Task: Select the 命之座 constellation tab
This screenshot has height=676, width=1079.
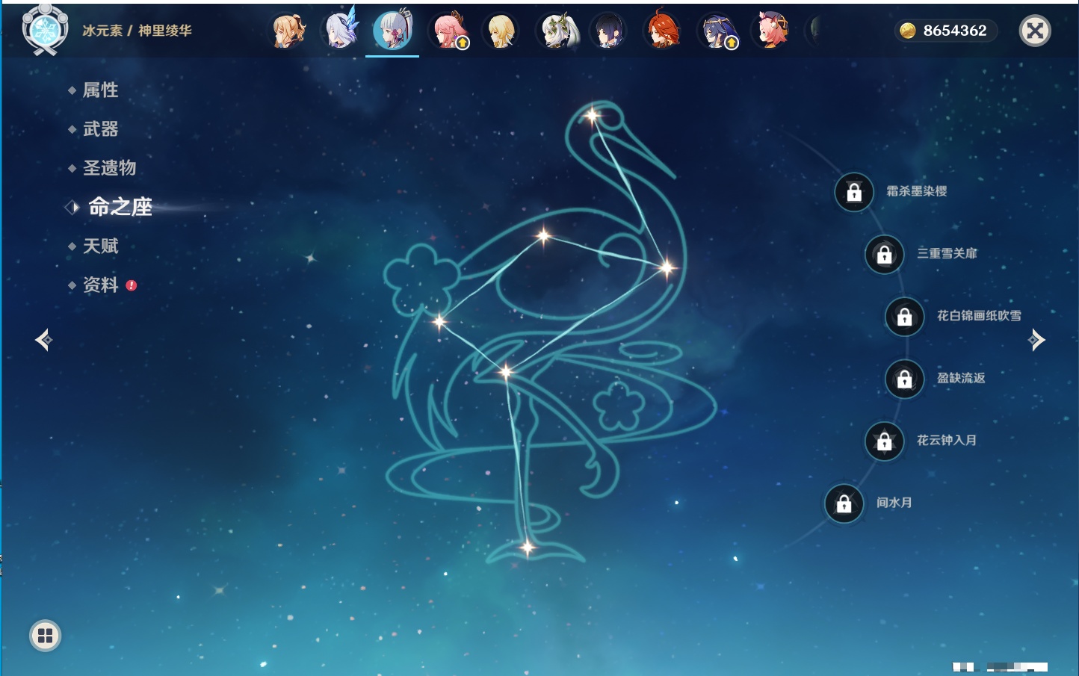Action: (x=120, y=207)
